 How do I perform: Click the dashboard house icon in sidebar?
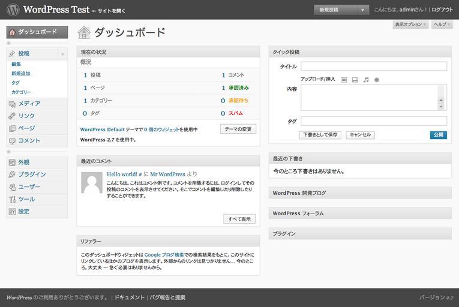coord(12,32)
